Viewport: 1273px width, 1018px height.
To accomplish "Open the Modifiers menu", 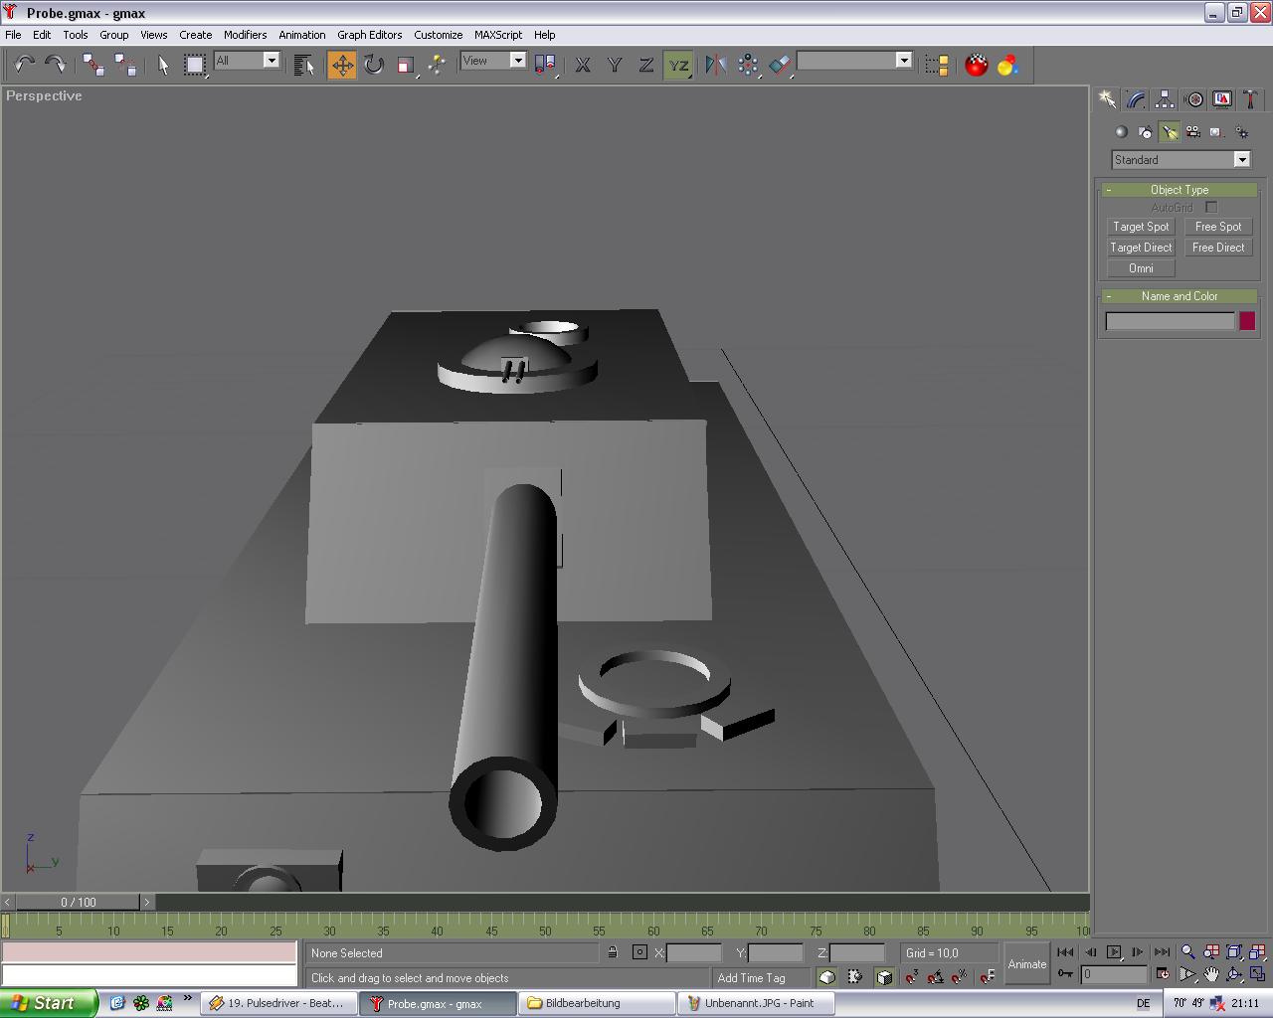I will click(x=245, y=35).
